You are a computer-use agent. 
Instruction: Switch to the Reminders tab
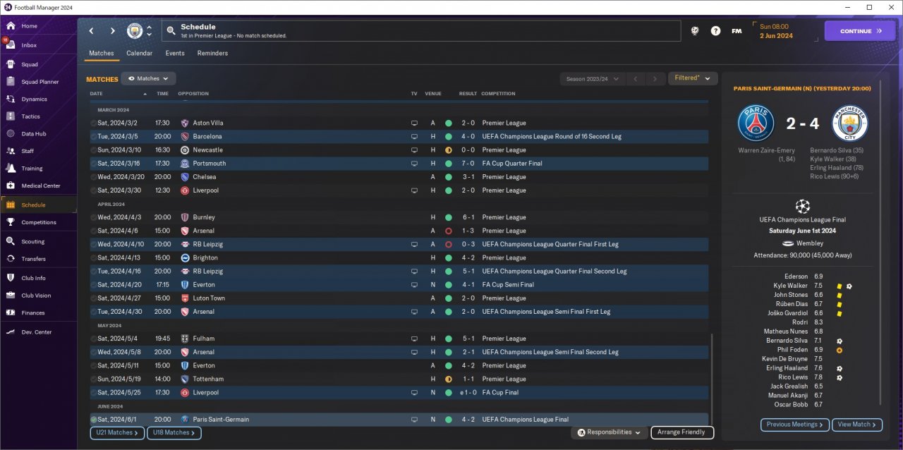click(212, 53)
